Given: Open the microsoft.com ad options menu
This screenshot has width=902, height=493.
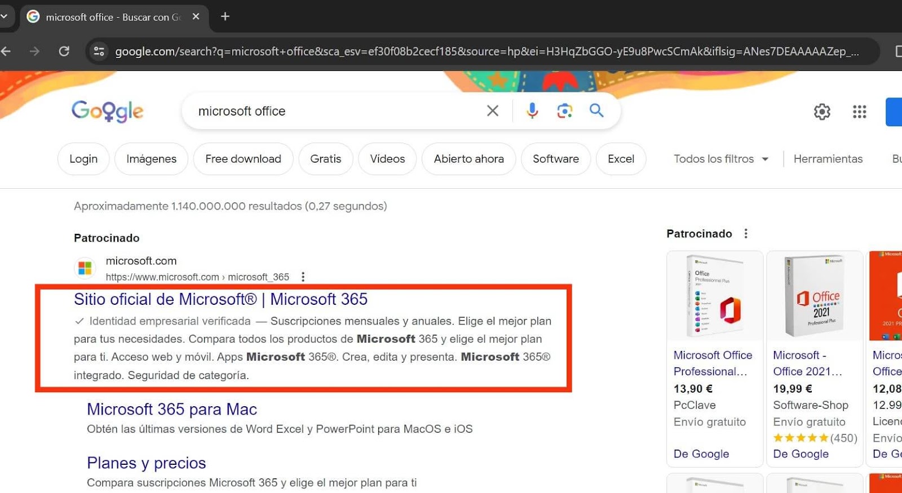Looking at the screenshot, I should 303,277.
